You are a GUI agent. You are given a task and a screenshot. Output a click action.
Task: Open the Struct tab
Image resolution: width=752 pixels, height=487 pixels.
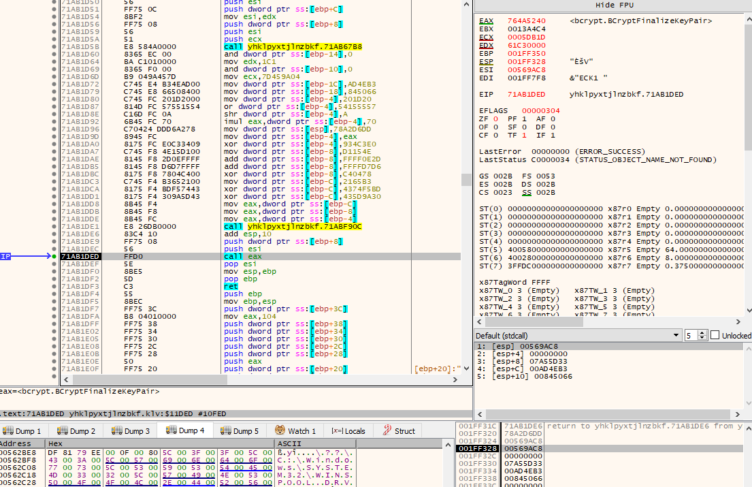click(399, 431)
